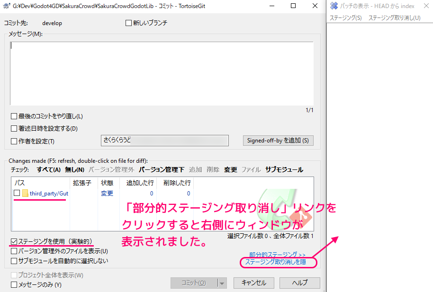Viewport: 433px width, 292px height.
Task: Open ステージング(S) menu in patch viewer
Action: [x=345, y=18]
